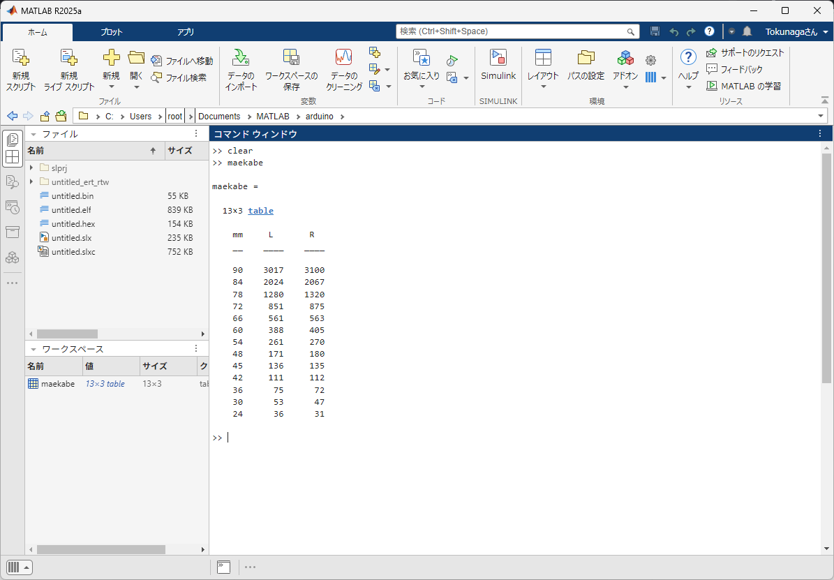
Task: Expand the slprj folder in the file tree
Action: pos(31,168)
